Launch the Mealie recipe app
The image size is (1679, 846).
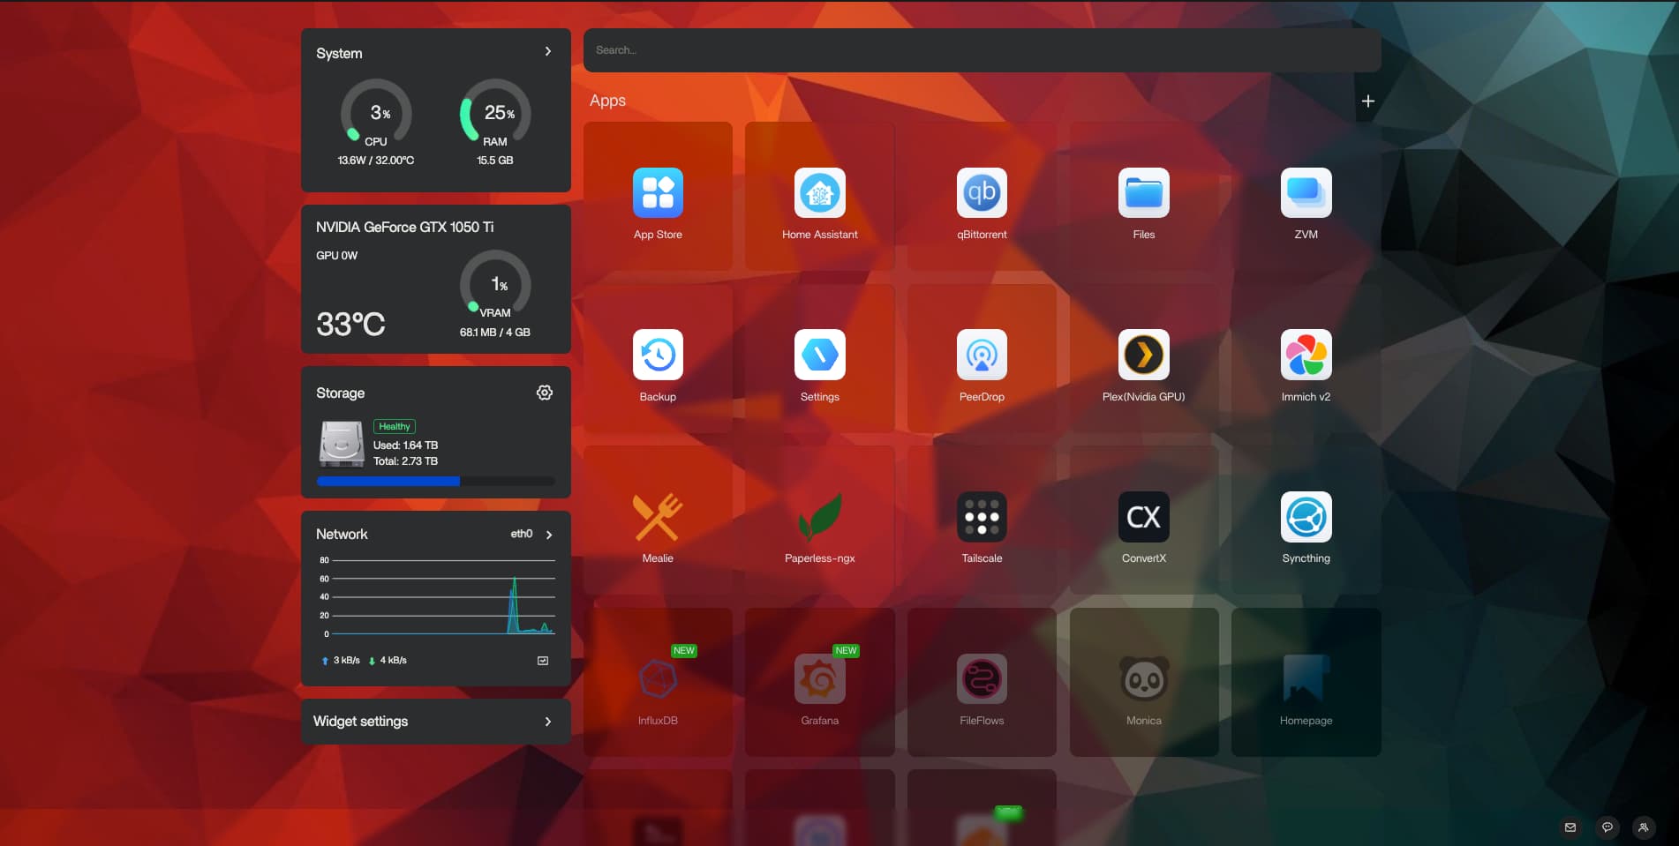tap(657, 517)
